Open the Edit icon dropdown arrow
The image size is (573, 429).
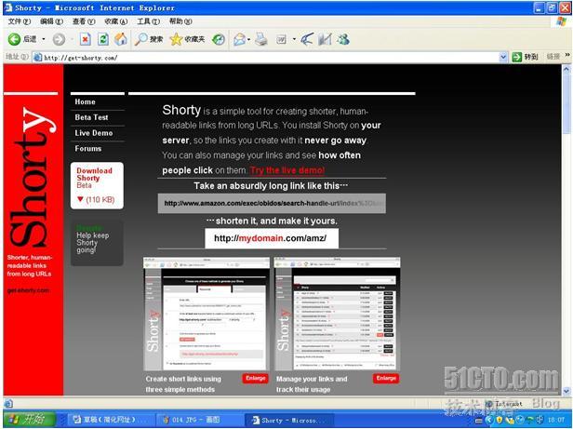click(294, 39)
